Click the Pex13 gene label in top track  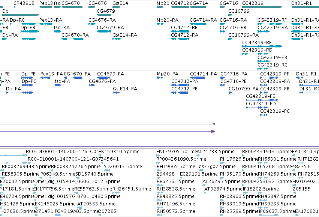point(46,3)
